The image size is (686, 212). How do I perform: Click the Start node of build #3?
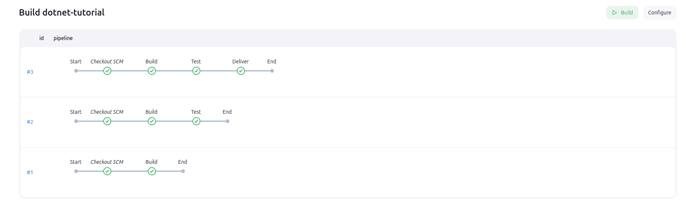tap(76, 71)
